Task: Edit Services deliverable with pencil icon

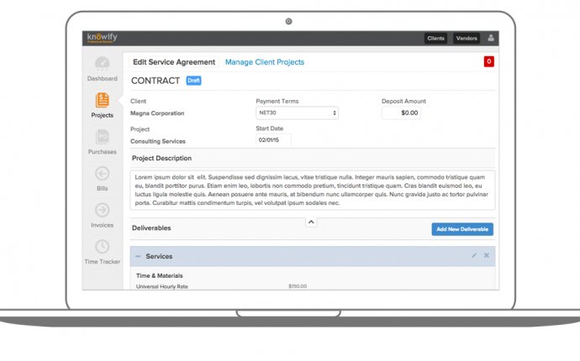Action: 474,255
